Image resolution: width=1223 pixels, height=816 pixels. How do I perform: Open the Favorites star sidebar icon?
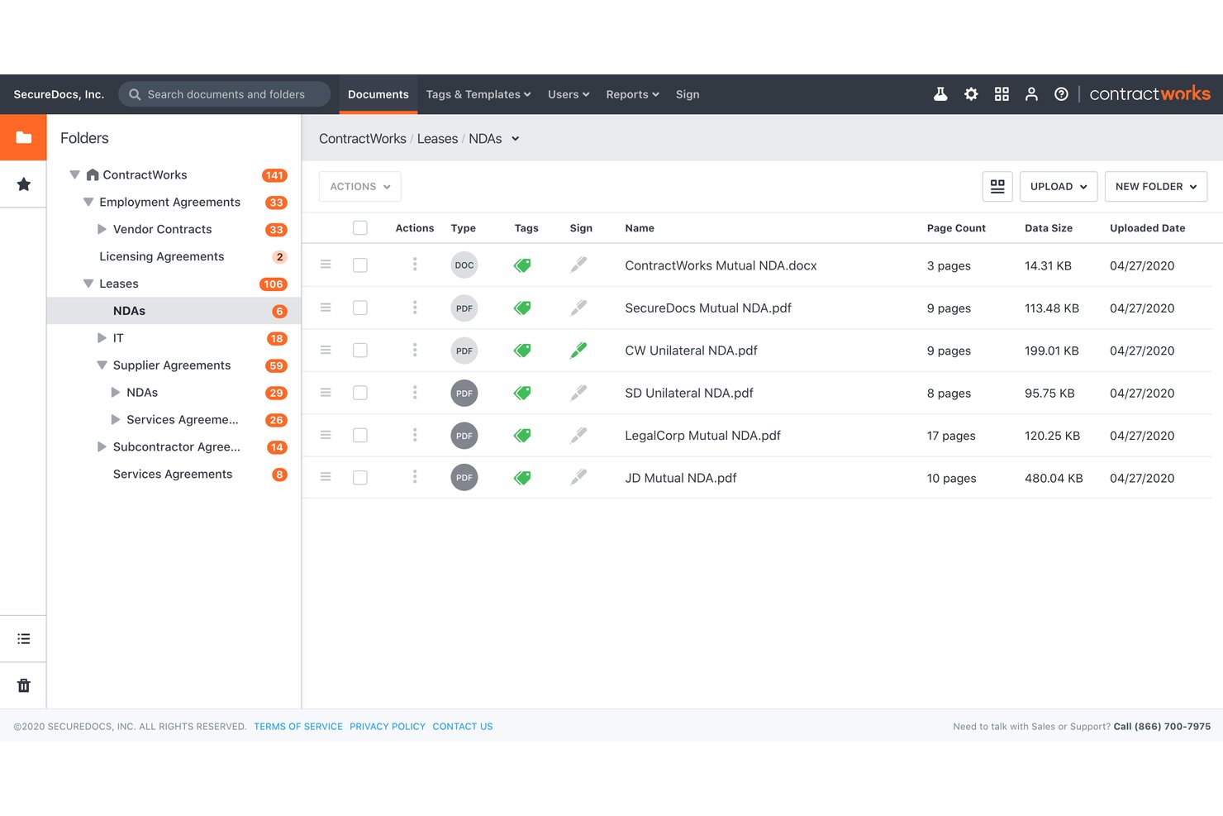point(23,184)
